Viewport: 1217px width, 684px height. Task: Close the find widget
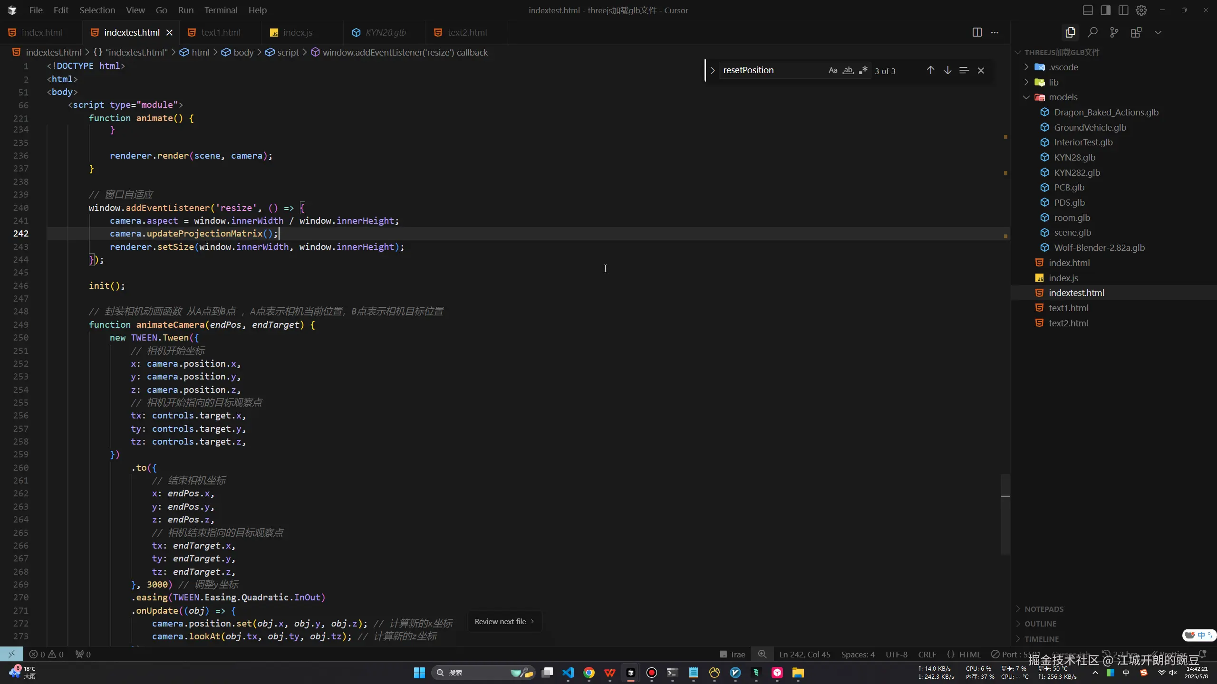click(x=981, y=70)
